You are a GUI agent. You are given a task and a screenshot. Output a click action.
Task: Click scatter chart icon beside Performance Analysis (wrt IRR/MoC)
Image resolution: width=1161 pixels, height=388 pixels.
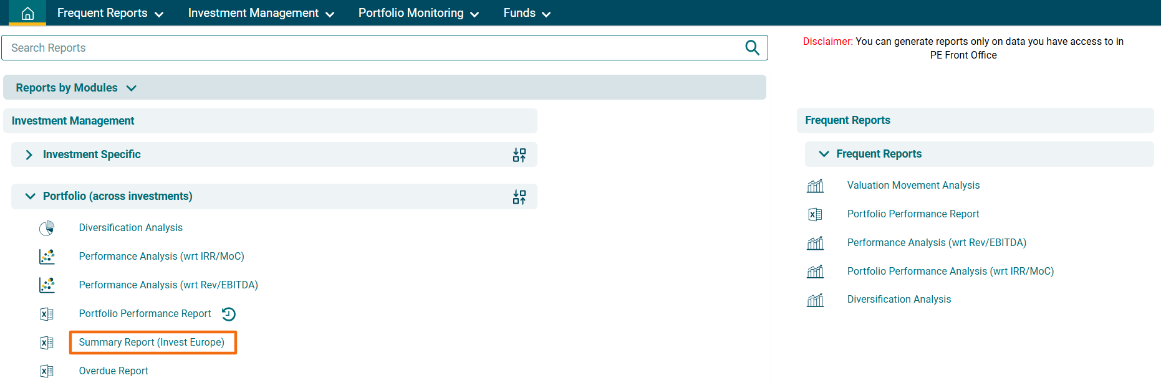(x=47, y=257)
